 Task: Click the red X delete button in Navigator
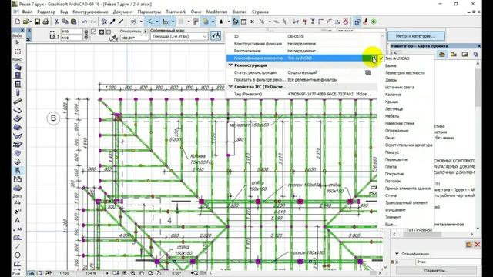point(478,245)
